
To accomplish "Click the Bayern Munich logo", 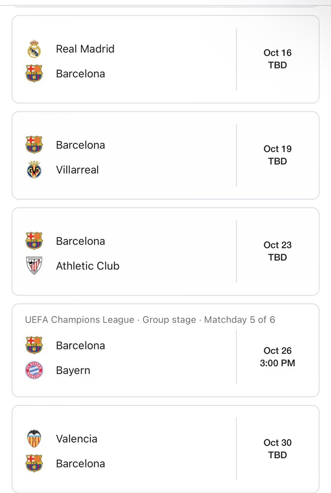I will click(34, 370).
